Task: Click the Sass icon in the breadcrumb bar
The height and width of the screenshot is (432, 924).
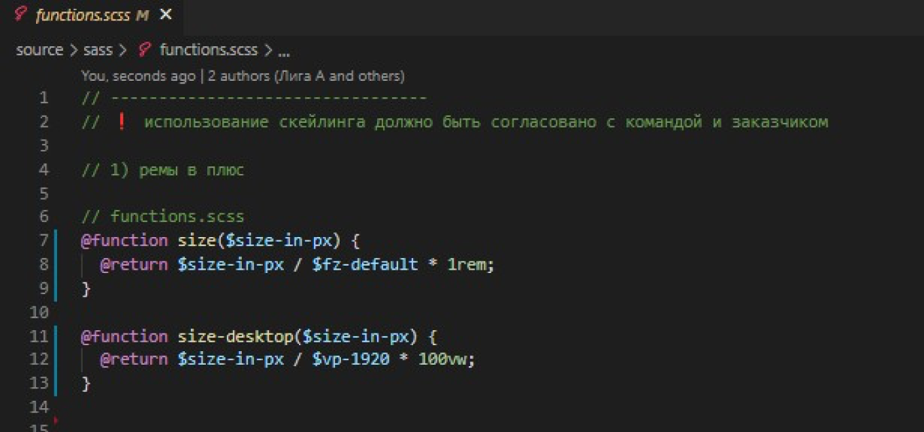Action: click(x=145, y=50)
